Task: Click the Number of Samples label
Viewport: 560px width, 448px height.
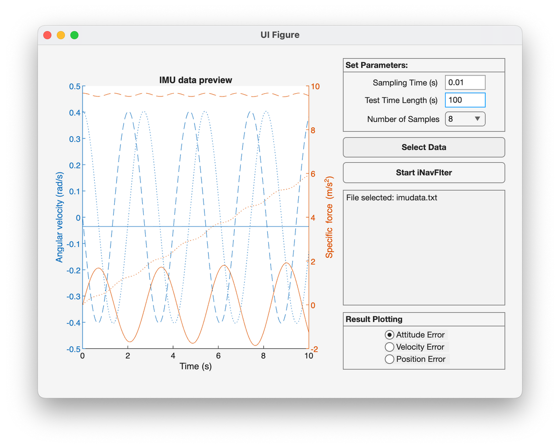Action: (403, 119)
